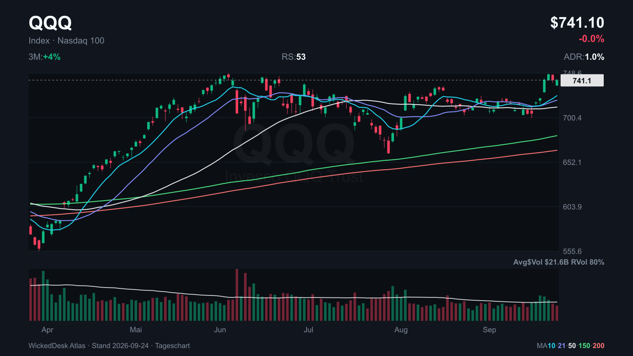Click the 'Avg$Vol $21.6B RVol 80%' text
The width and height of the screenshot is (633, 356).
tap(559, 262)
